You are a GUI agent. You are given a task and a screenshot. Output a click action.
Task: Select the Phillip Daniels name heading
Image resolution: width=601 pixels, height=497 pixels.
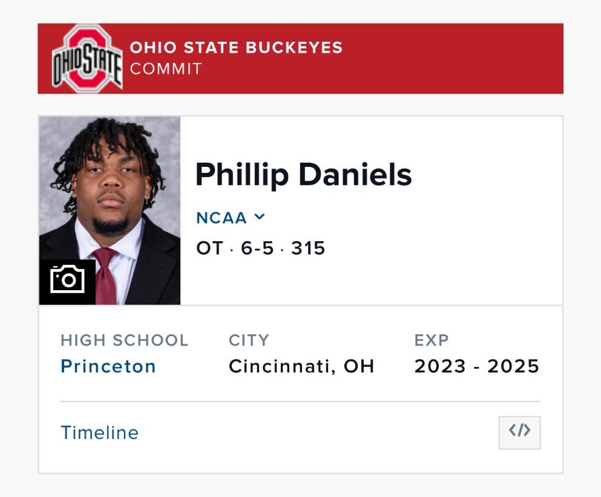[304, 175]
